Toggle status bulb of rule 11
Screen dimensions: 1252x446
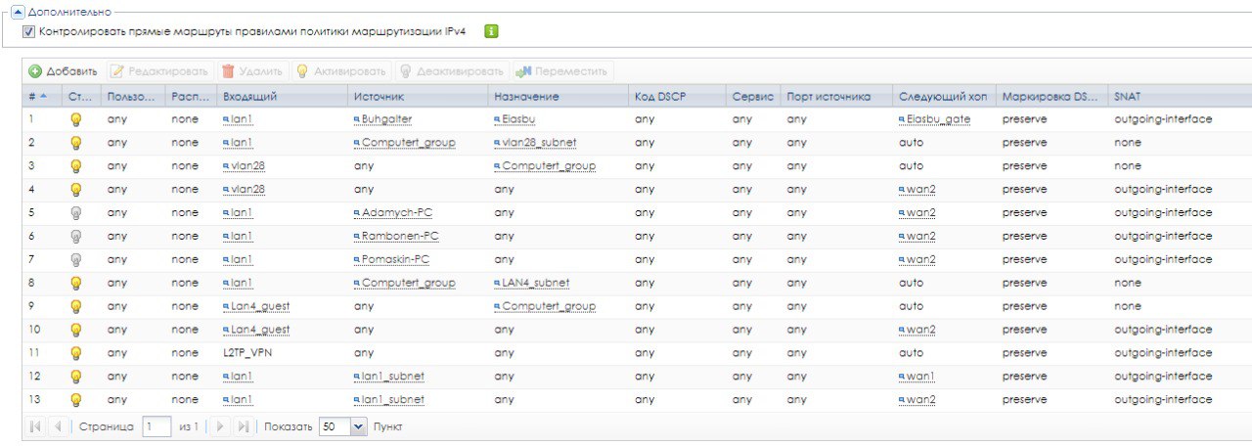click(76, 353)
